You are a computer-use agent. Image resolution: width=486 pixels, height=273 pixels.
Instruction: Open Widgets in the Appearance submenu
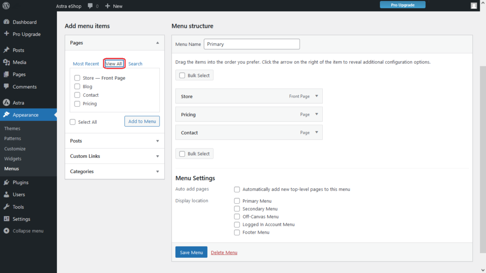pos(13,159)
